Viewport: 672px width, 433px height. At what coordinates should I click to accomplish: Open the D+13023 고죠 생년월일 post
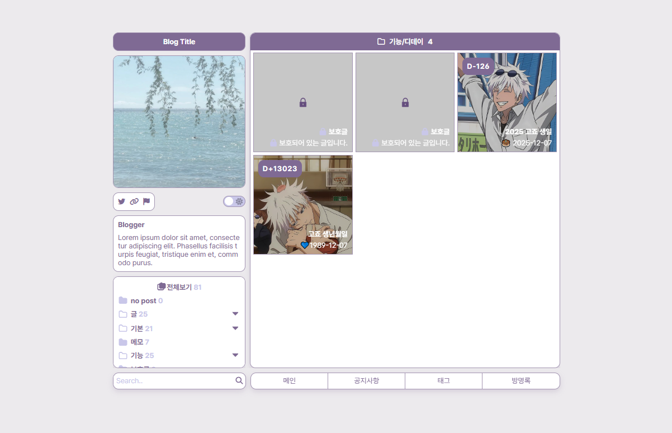click(303, 205)
